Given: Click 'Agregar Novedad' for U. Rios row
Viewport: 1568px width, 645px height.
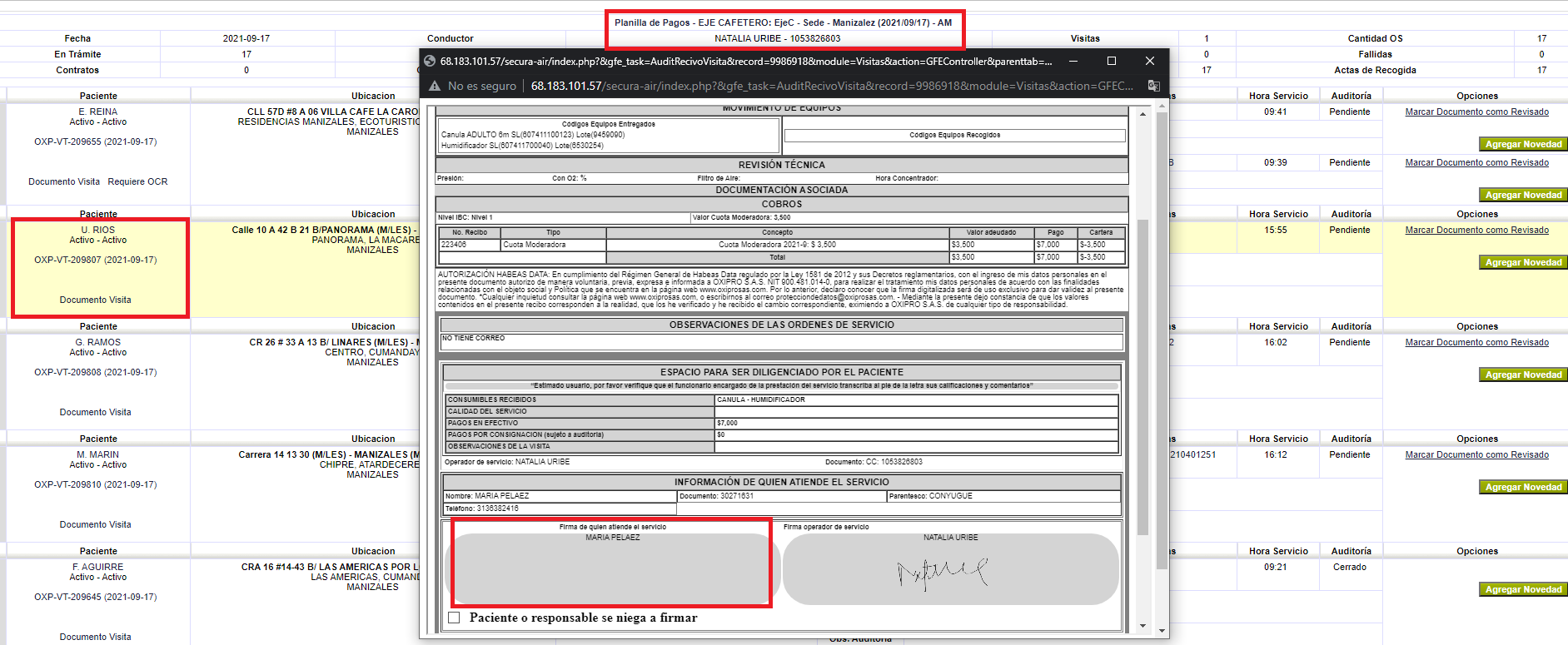Looking at the screenshot, I should (x=1523, y=262).
